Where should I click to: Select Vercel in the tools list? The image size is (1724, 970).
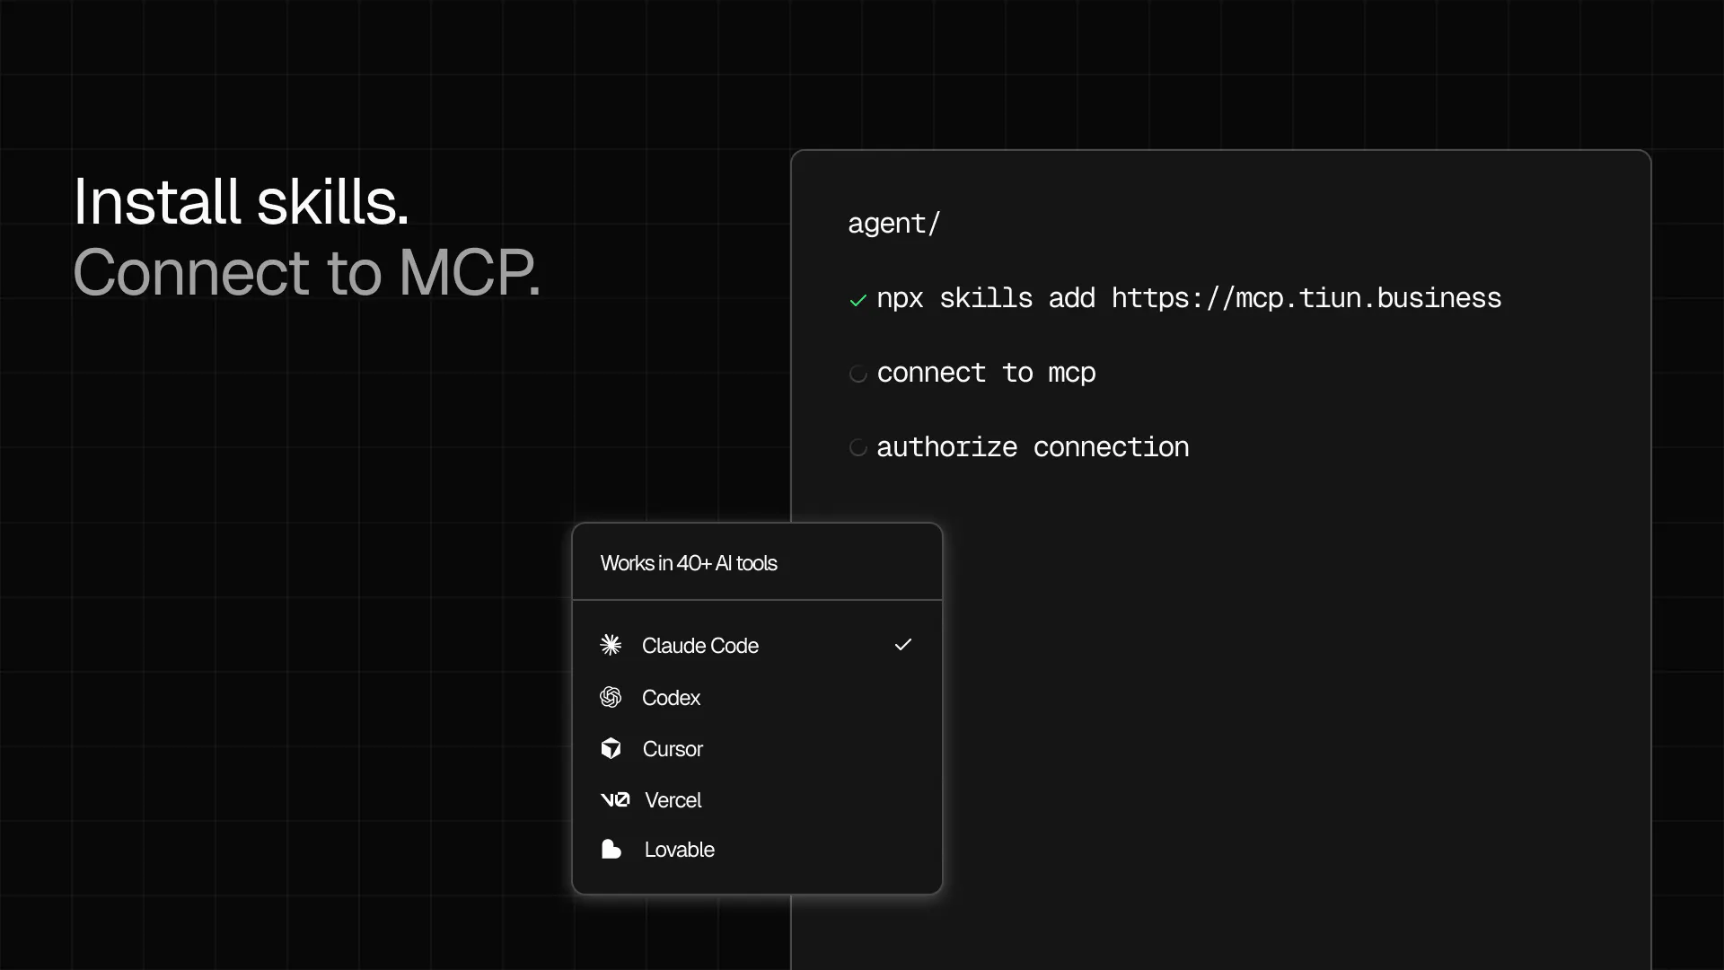tap(757, 799)
